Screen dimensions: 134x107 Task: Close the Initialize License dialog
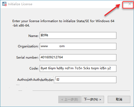tap(130, 4)
